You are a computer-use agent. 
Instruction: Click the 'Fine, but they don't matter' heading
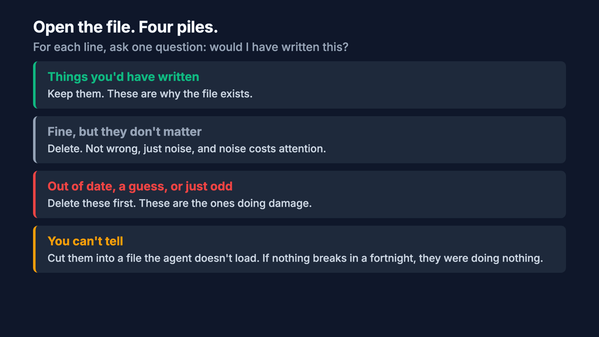click(125, 131)
